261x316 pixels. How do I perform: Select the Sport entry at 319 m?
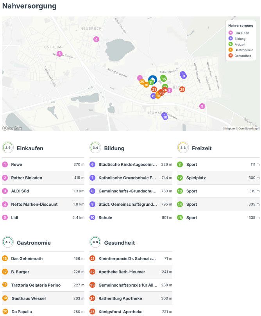coord(218,191)
